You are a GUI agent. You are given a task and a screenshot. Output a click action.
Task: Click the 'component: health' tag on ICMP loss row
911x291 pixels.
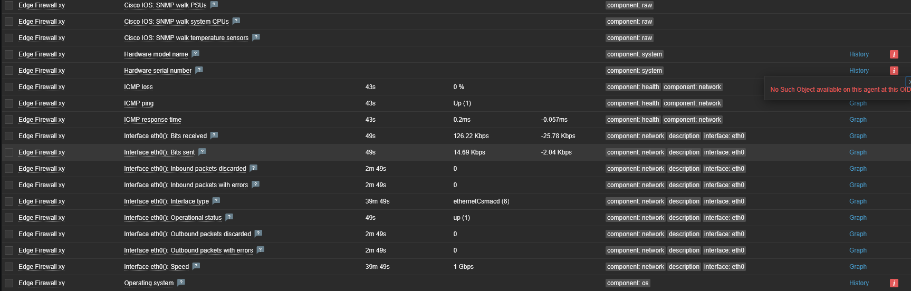633,87
